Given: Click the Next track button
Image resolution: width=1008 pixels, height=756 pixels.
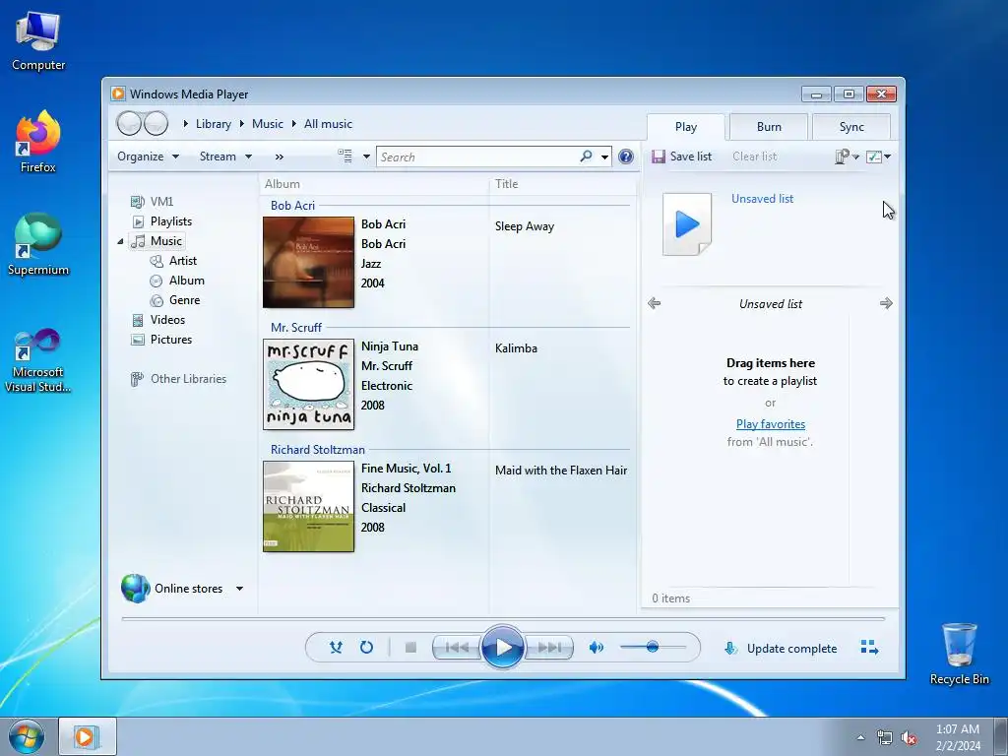Looking at the screenshot, I should 549,648.
